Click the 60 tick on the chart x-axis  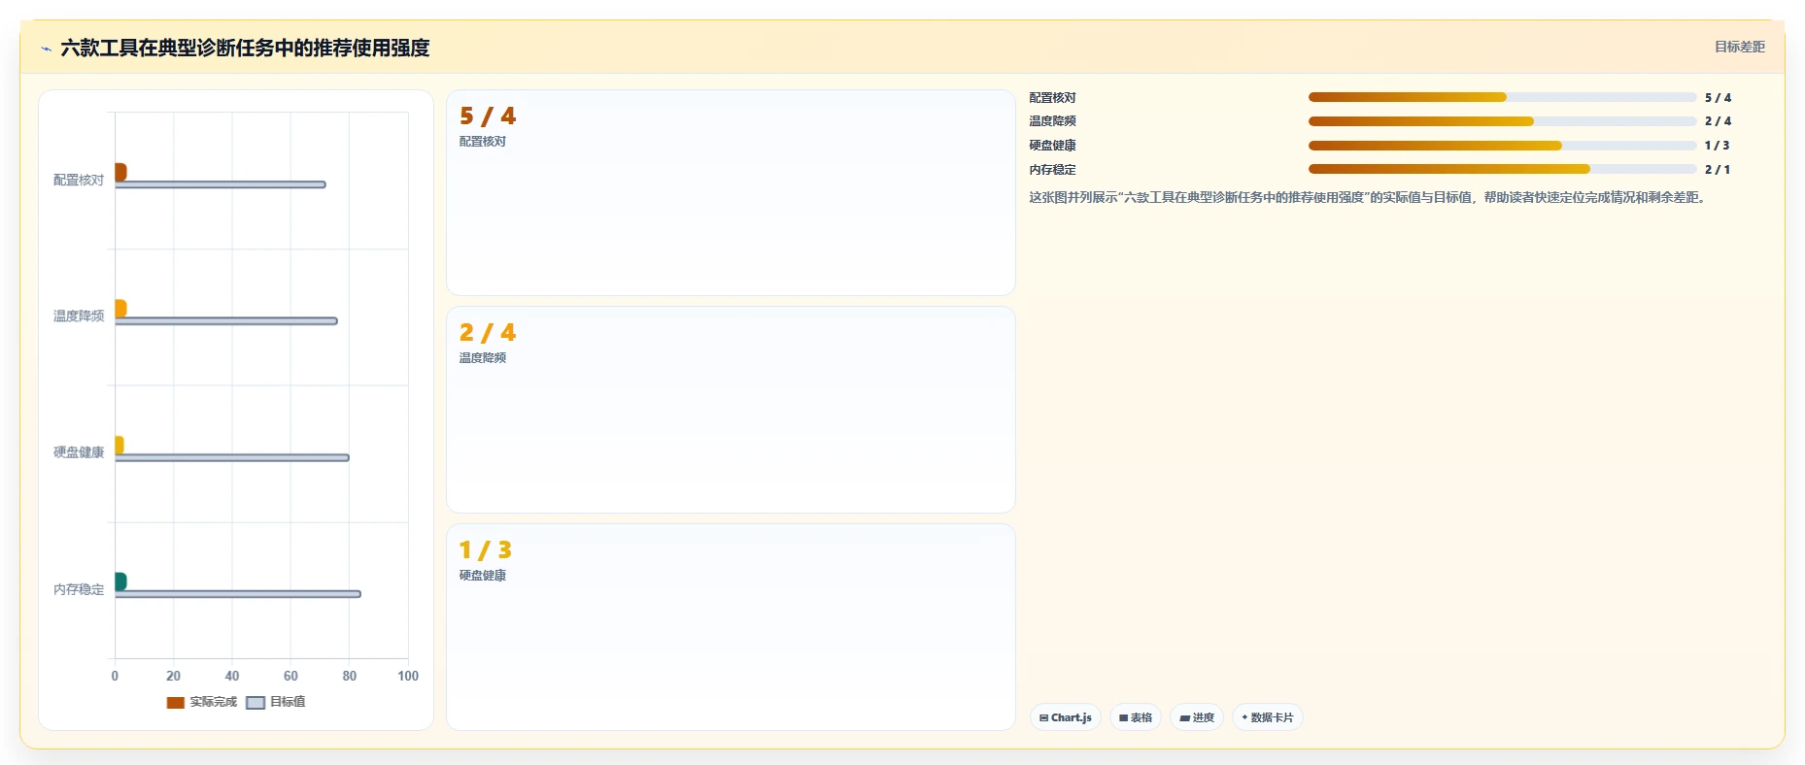pos(290,676)
